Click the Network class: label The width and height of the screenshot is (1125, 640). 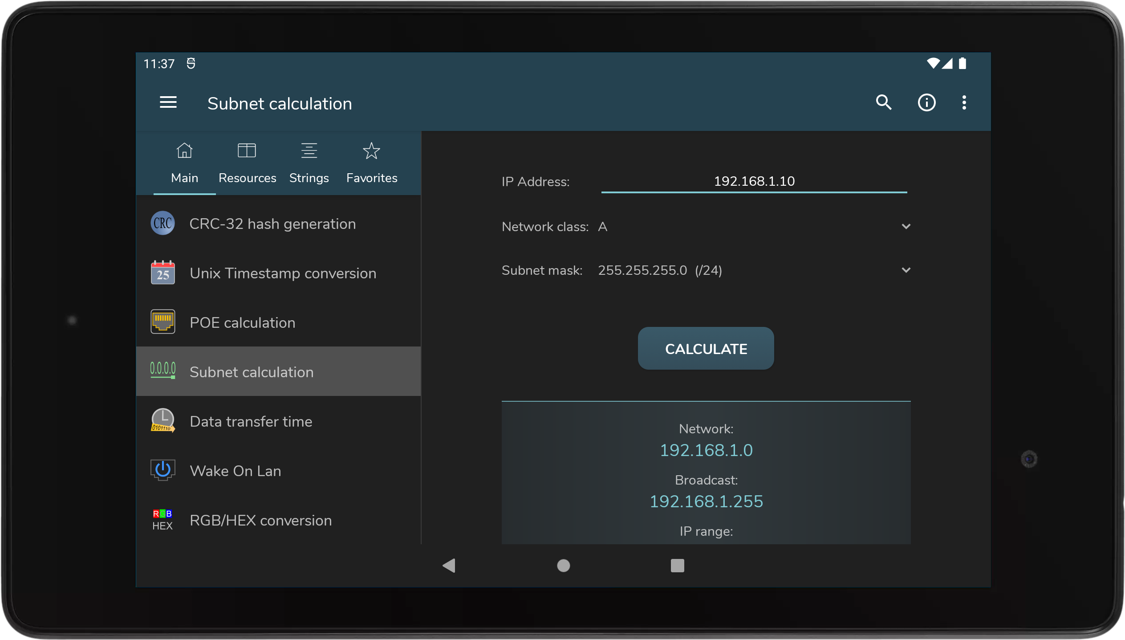tap(545, 227)
